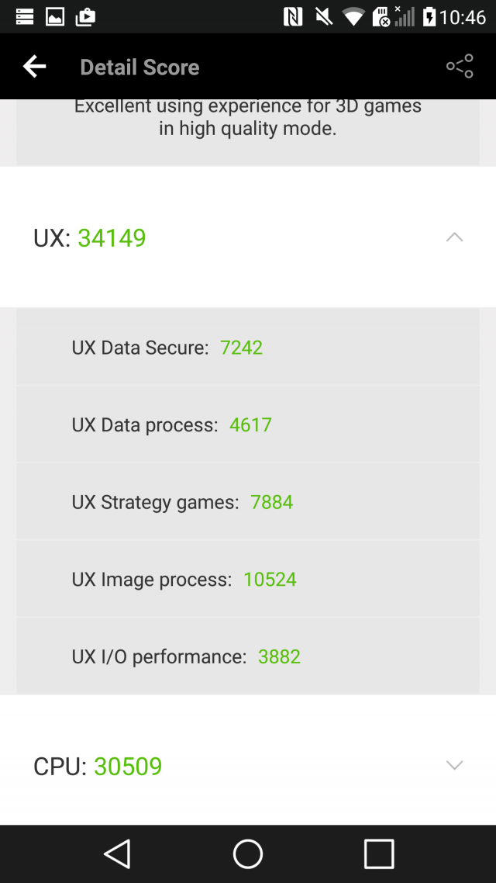Tap the Wi-Fi status icon

[x=354, y=16]
